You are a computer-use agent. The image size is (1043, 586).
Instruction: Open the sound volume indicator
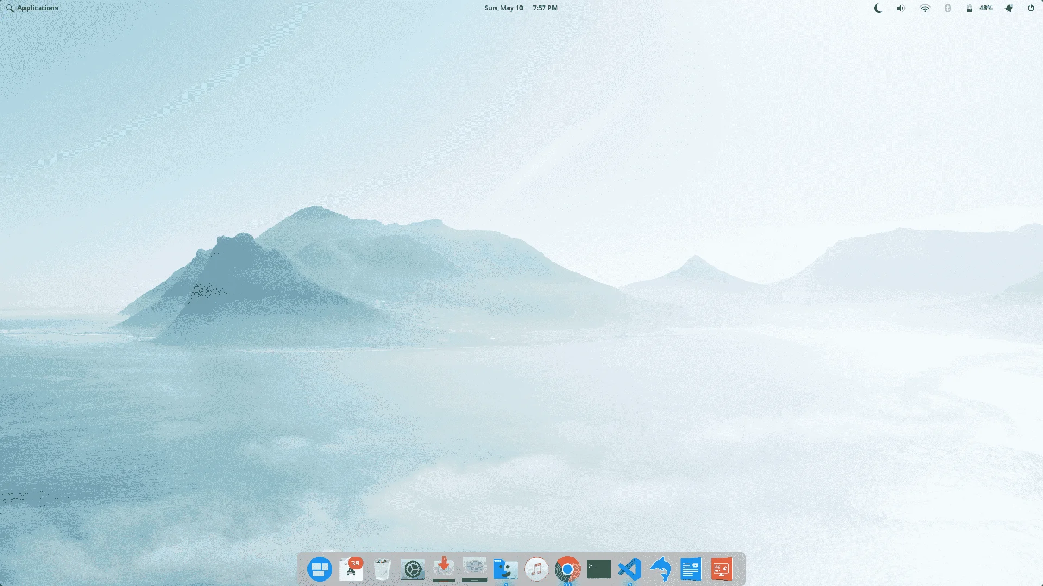(x=901, y=8)
